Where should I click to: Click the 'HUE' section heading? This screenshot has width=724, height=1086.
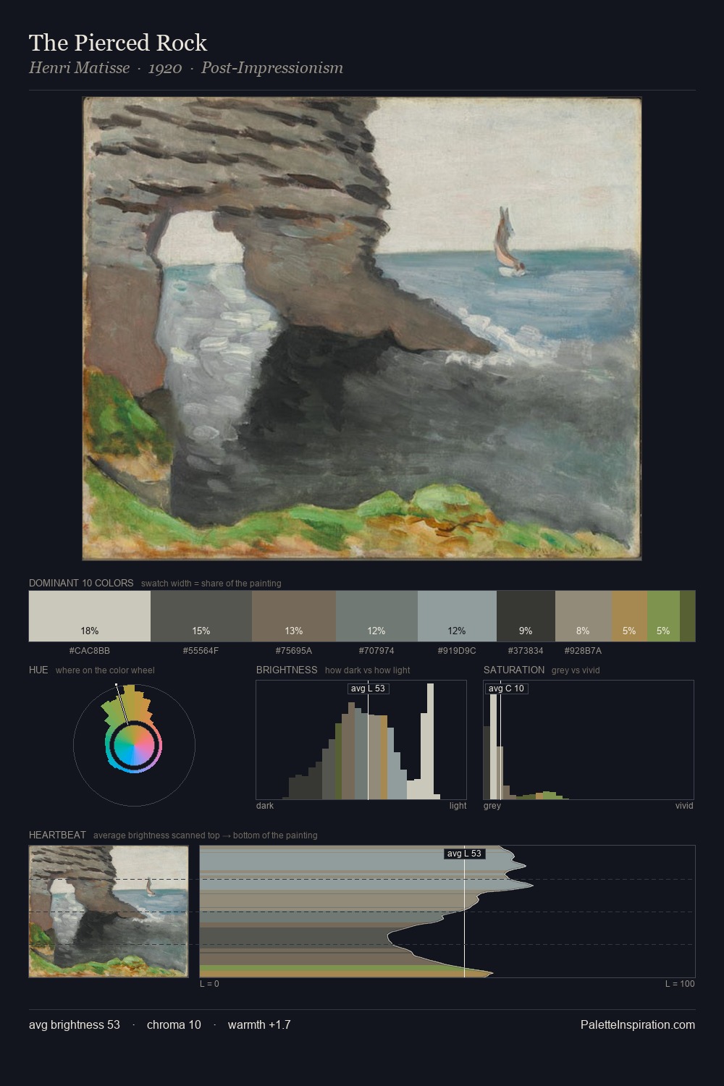click(x=38, y=670)
